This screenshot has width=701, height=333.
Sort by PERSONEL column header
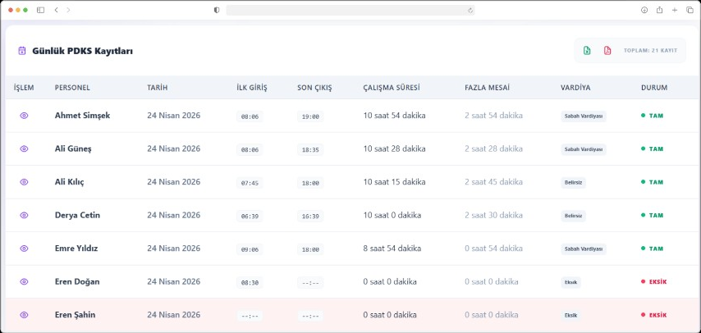click(x=72, y=88)
